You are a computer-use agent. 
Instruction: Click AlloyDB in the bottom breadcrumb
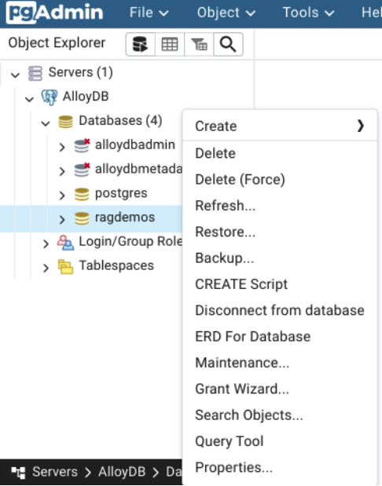[x=122, y=472]
